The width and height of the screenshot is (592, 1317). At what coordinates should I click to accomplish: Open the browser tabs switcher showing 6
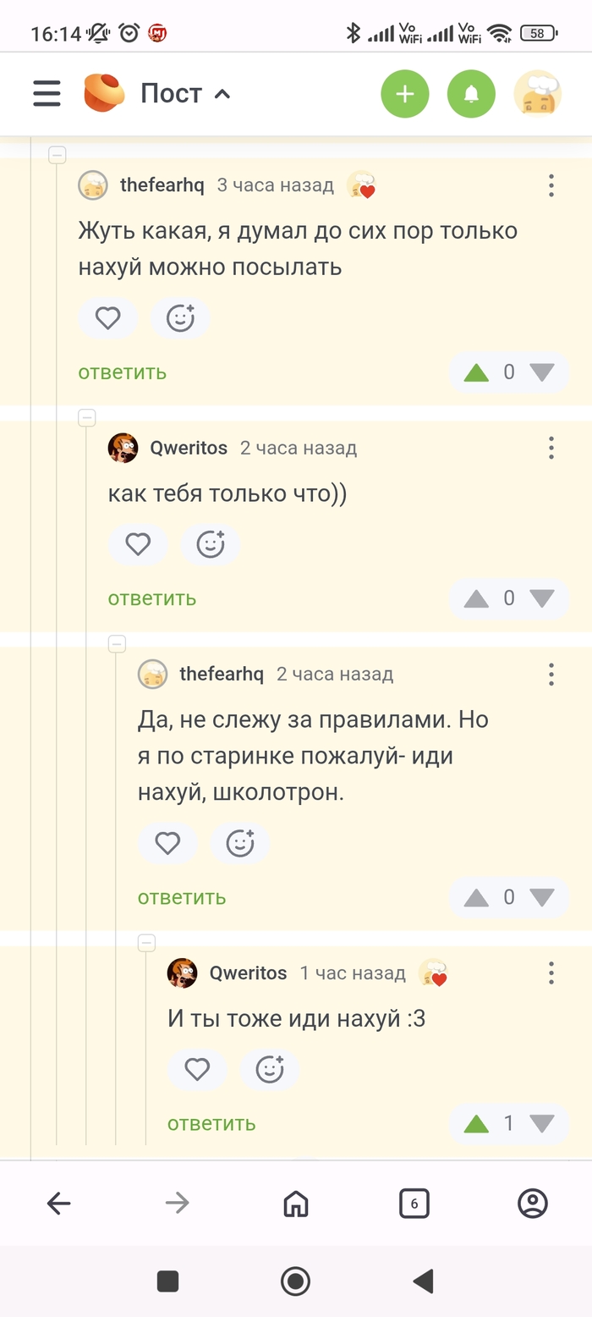tap(414, 1203)
